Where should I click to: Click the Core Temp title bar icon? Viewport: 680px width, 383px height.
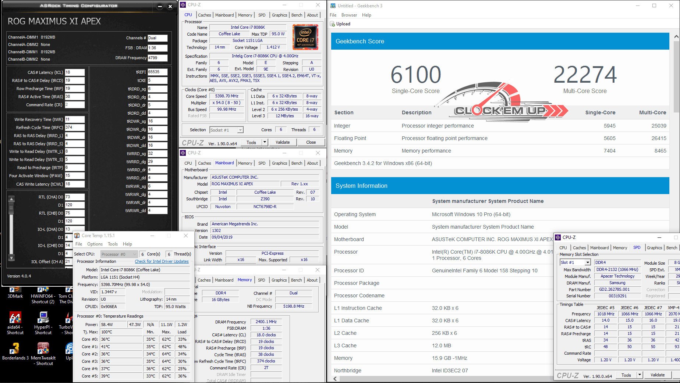pyautogui.click(x=77, y=236)
